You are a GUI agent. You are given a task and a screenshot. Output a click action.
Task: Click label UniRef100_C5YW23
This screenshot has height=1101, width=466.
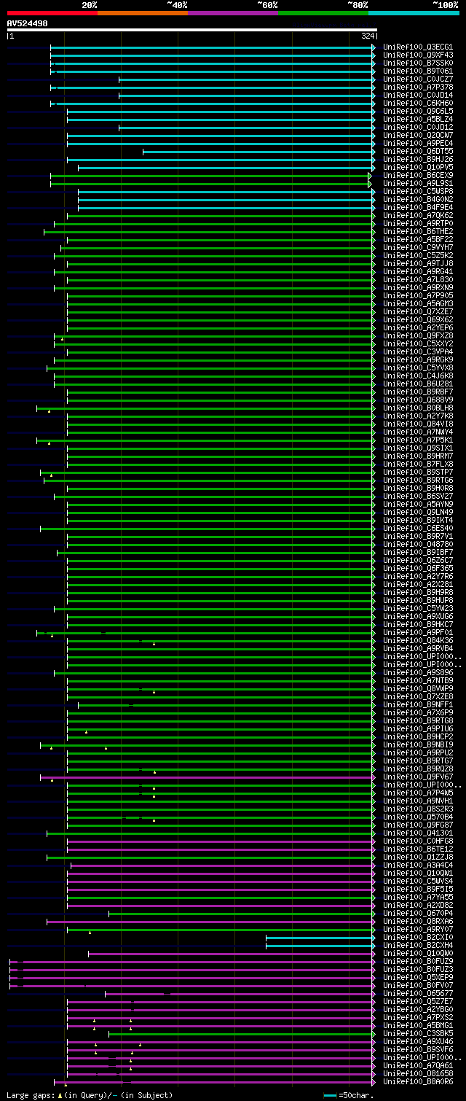click(x=418, y=609)
